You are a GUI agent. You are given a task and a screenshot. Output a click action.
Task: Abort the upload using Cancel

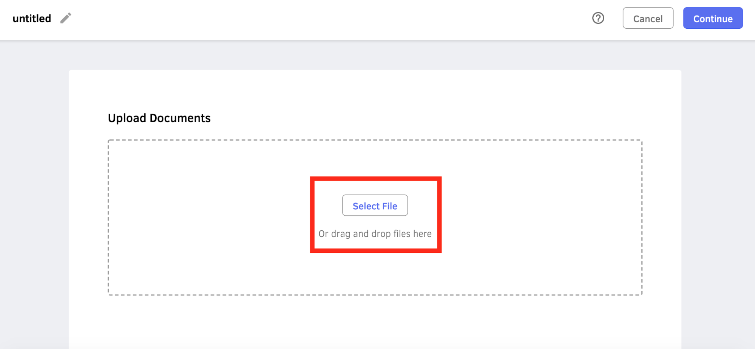coord(648,18)
